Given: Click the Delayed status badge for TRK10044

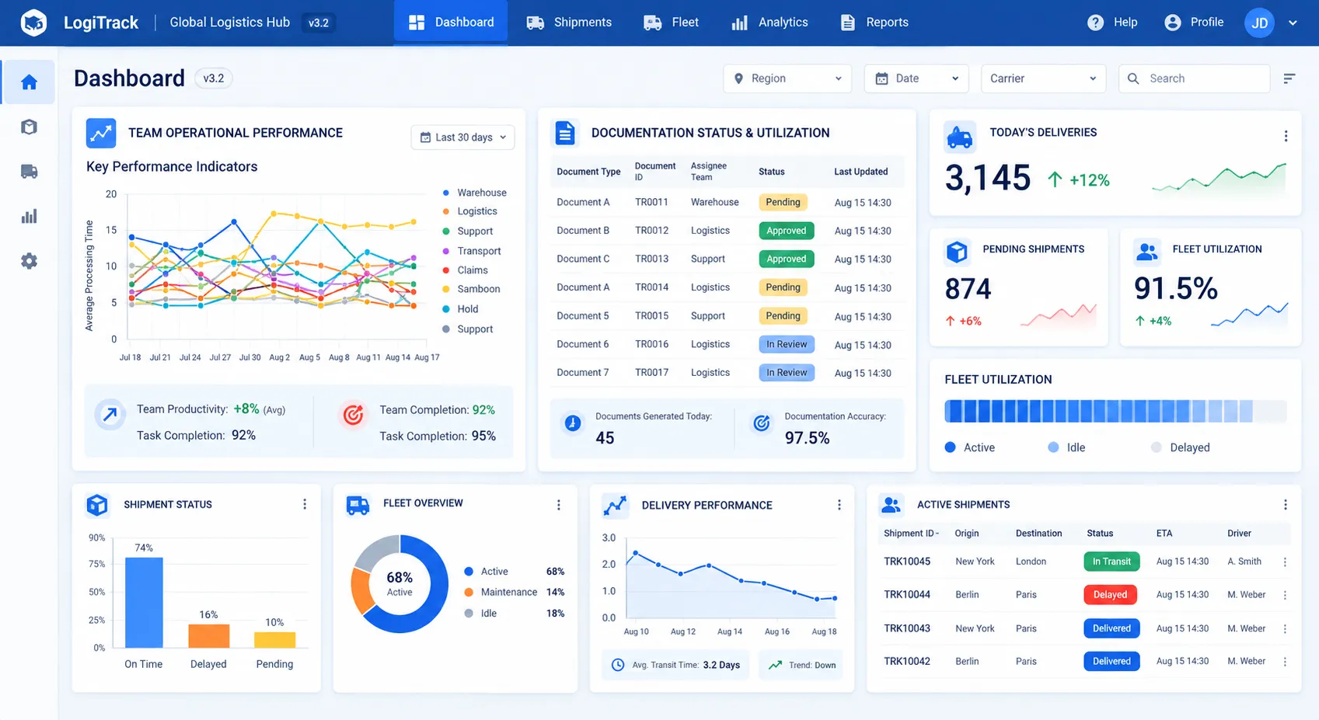Looking at the screenshot, I should pos(1110,595).
